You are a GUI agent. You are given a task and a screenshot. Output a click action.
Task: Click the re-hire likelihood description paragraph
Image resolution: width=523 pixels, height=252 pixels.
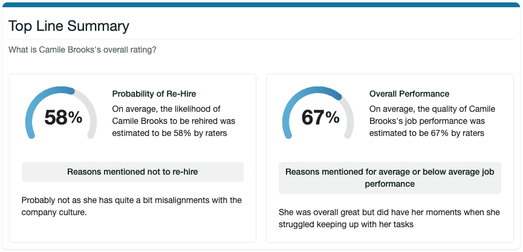point(174,121)
